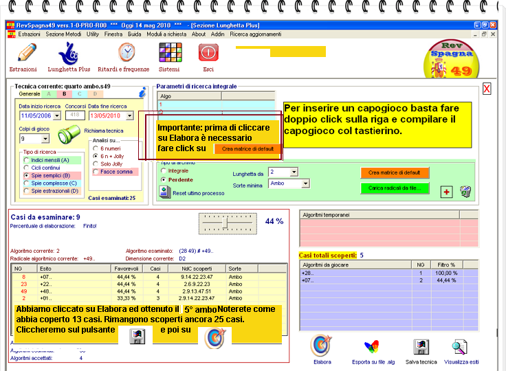Click green Carica radicali da file button
The height and width of the screenshot is (371, 506).
[x=395, y=188]
